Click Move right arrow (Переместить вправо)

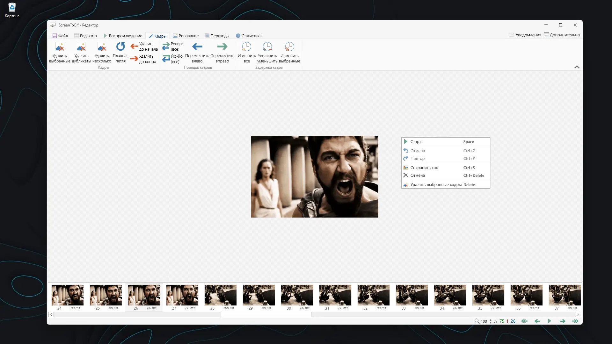222,47
